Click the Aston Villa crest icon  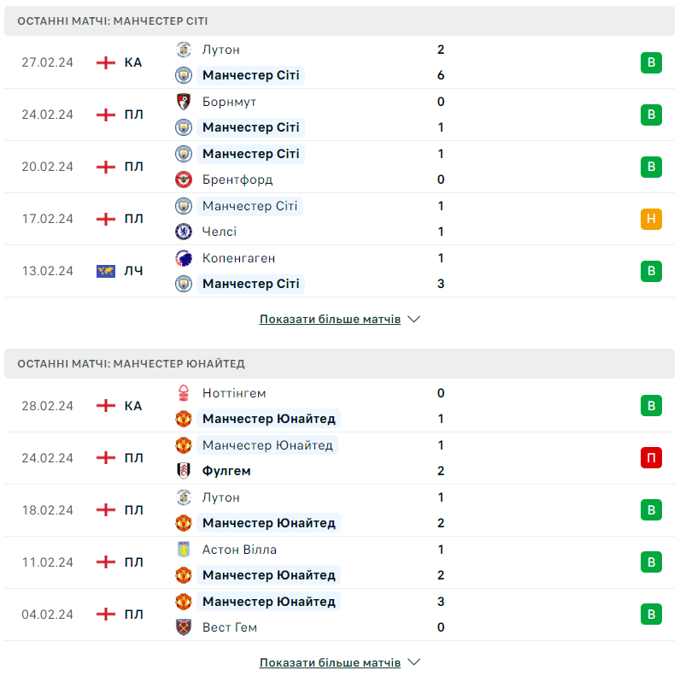click(x=184, y=550)
